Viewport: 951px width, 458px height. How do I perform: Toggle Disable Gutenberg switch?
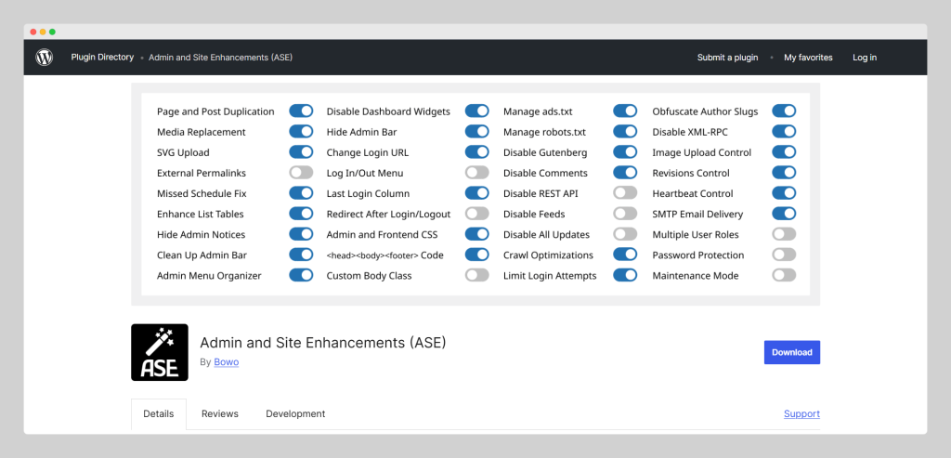pyautogui.click(x=625, y=152)
